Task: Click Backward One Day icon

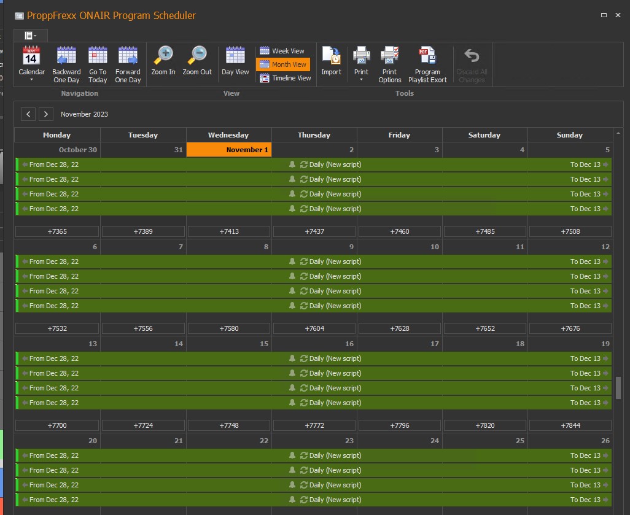Action: click(x=66, y=56)
